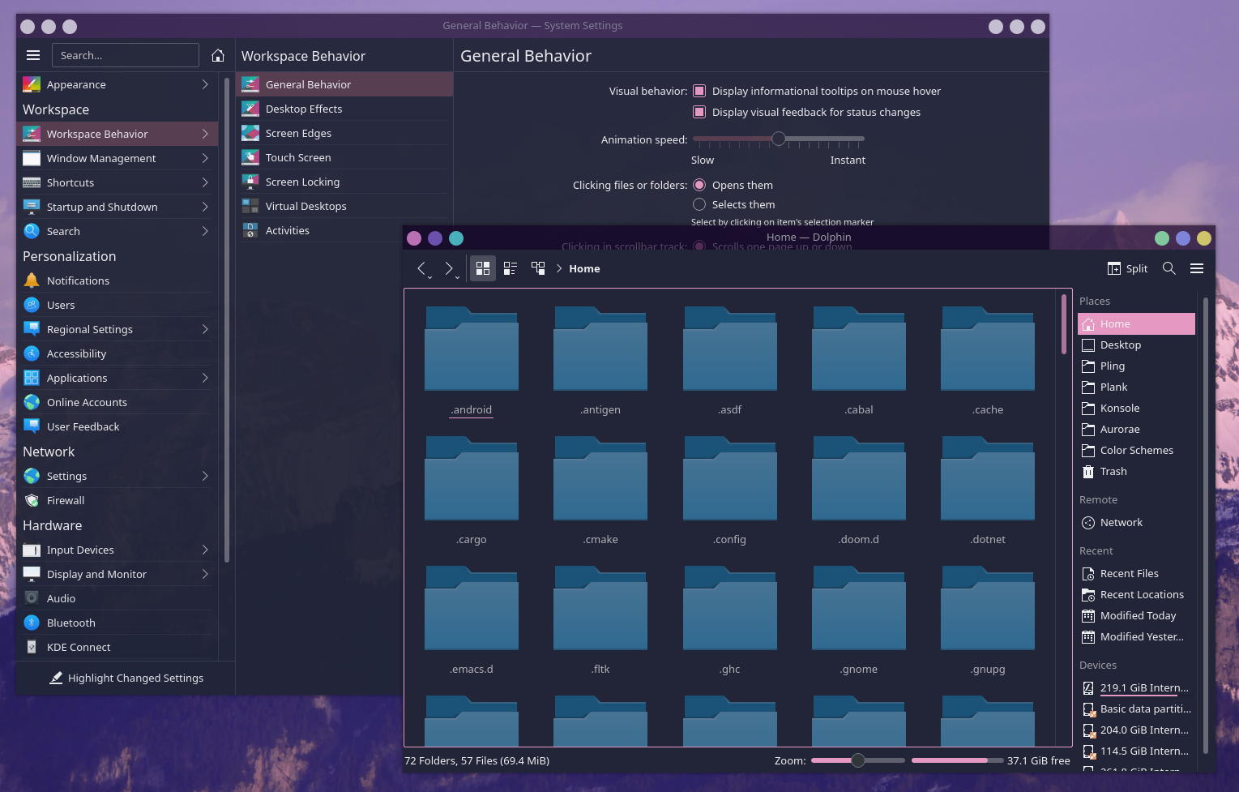Viewport: 1239px width, 792px height.
Task: Open Online Accounts settings
Action: point(117,402)
